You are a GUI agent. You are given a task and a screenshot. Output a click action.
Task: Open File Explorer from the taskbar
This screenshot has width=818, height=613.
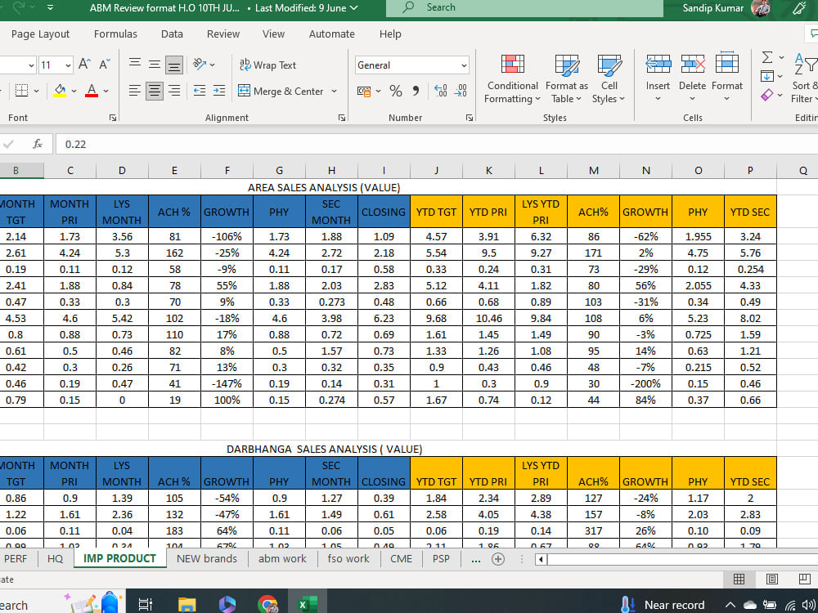point(187,605)
